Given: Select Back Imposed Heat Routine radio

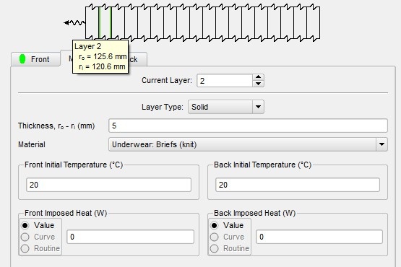Looking at the screenshot, I should pyautogui.click(x=215, y=248).
